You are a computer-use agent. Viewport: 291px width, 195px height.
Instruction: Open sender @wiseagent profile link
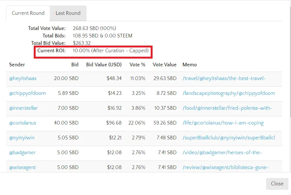[x=22, y=168]
